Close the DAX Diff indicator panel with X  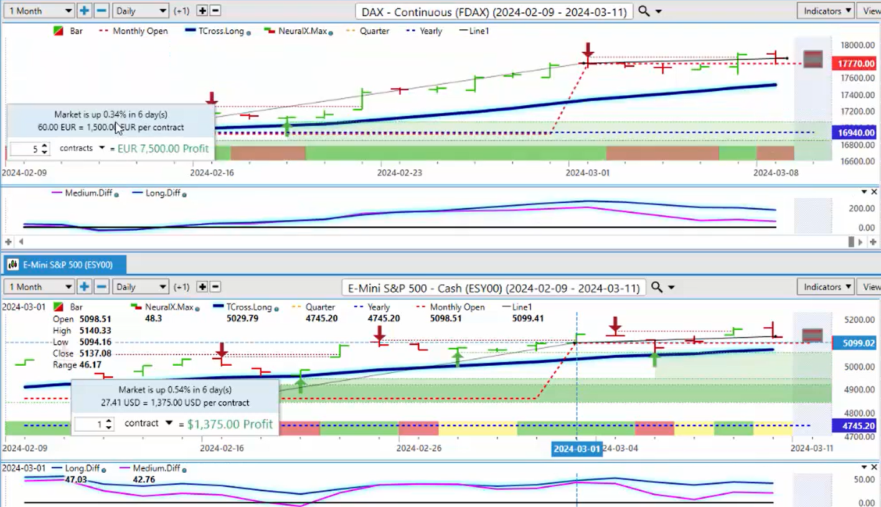pos(874,192)
